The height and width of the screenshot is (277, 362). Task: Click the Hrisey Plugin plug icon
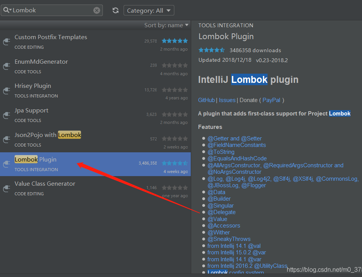pos(6,91)
